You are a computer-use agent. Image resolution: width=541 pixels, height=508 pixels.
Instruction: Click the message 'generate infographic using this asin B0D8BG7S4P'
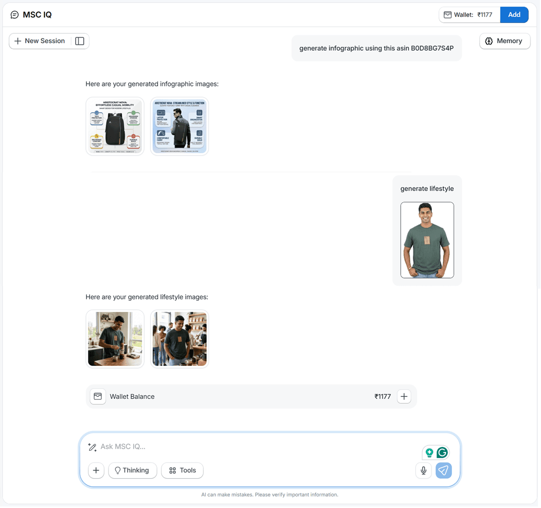(x=376, y=48)
